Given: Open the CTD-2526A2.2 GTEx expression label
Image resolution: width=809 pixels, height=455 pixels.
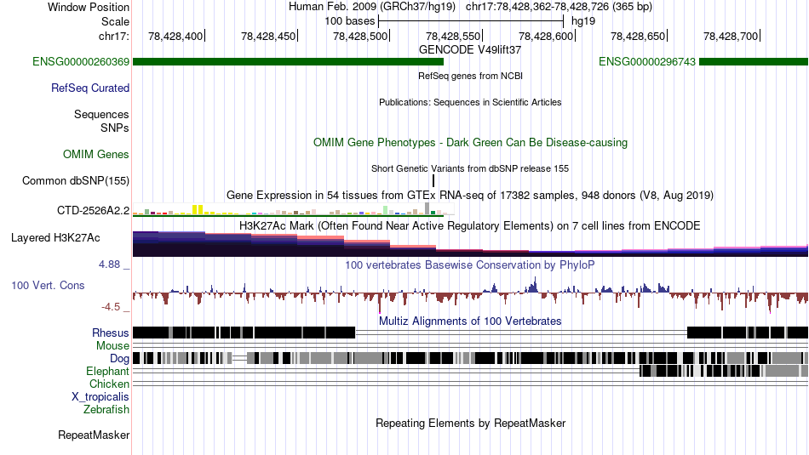Looking at the screenshot, I should click(x=94, y=210).
